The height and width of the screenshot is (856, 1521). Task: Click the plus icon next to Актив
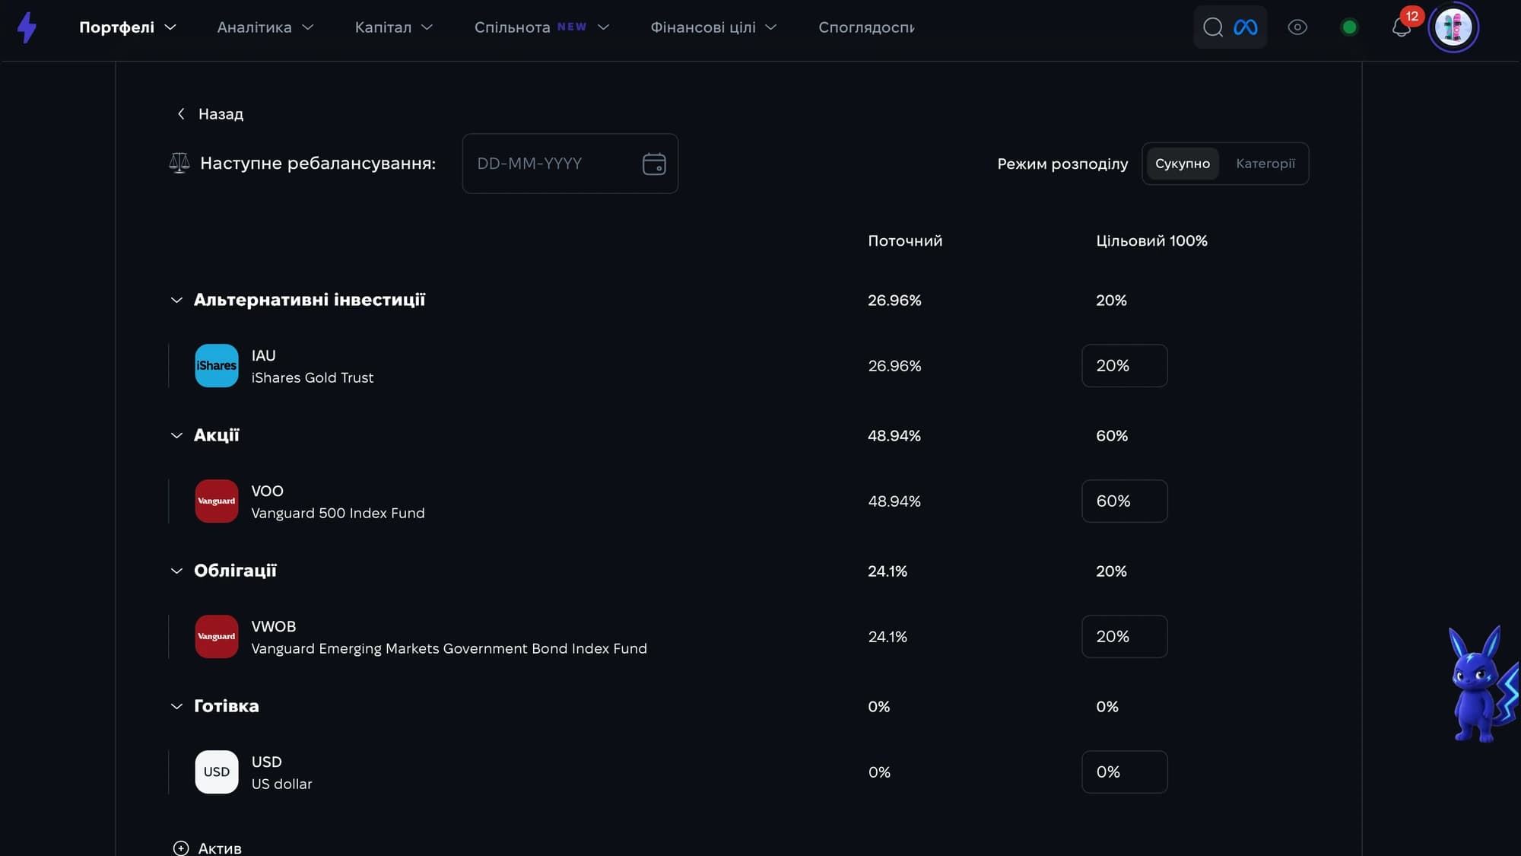point(181,848)
